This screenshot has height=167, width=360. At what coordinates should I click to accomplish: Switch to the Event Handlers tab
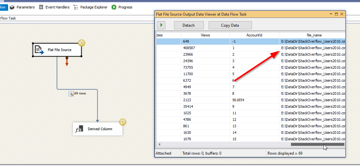pyautogui.click(x=54, y=7)
